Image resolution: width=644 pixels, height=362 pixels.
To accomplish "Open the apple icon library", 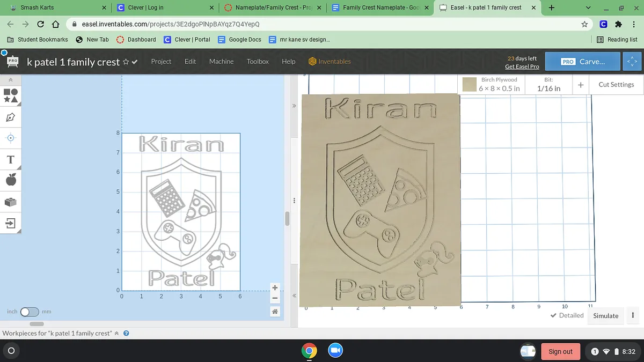I will [x=11, y=180].
